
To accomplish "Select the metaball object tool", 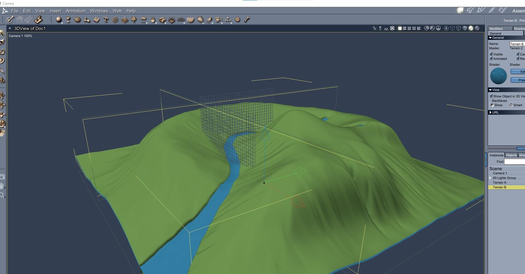I will click(87, 20).
